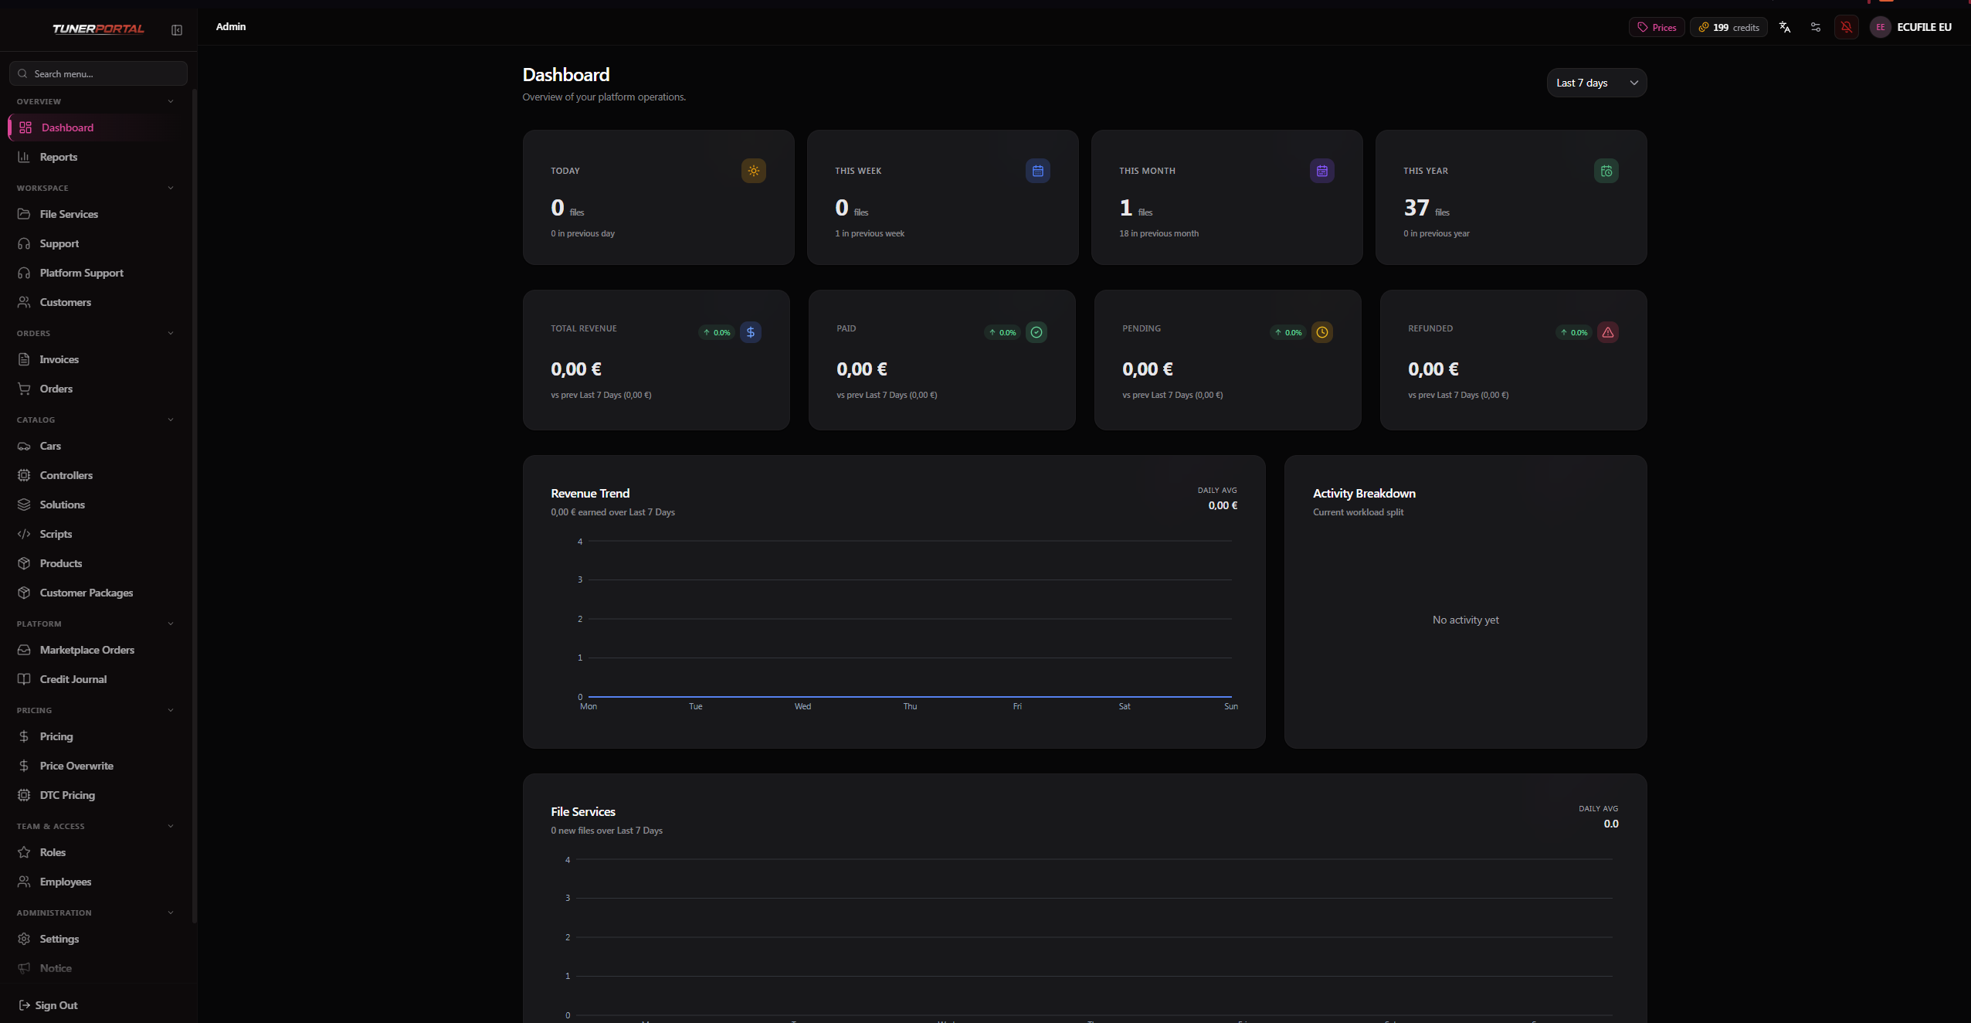Click the Orders shopping cart icon
This screenshot has height=1023, width=1971.
click(x=24, y=389)
